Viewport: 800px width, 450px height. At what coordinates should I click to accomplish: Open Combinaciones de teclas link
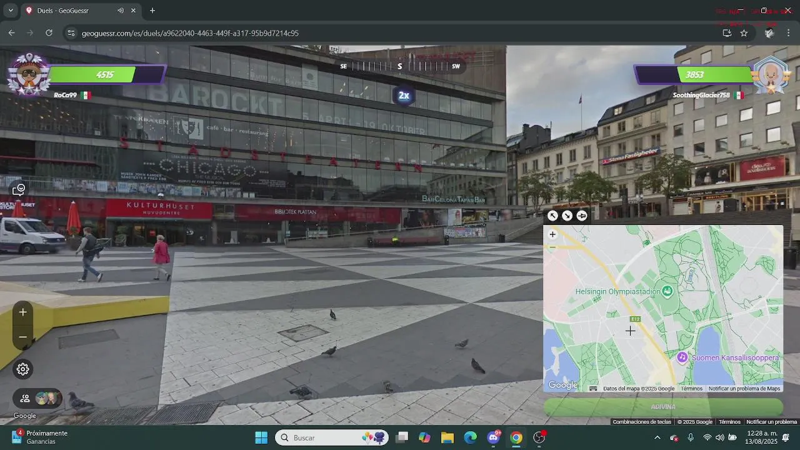642,422
